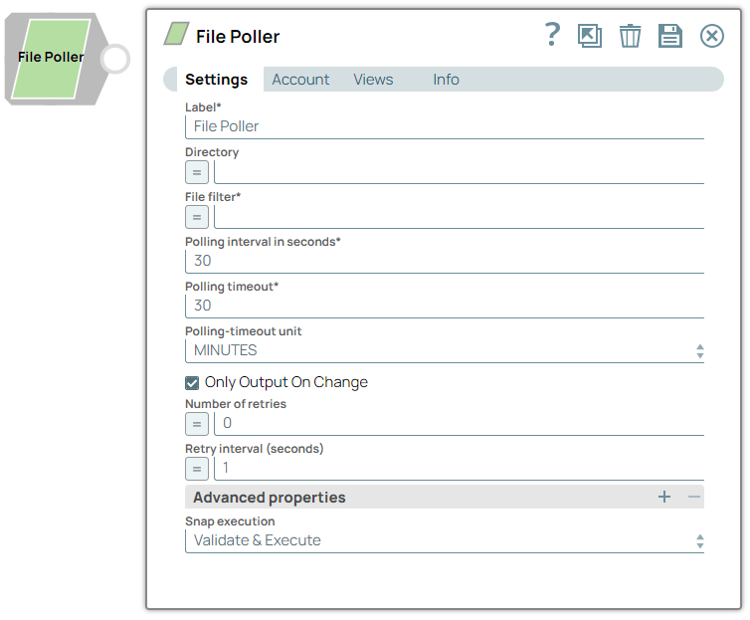
Task: Close the File Poller dialog
Action: 712,36
